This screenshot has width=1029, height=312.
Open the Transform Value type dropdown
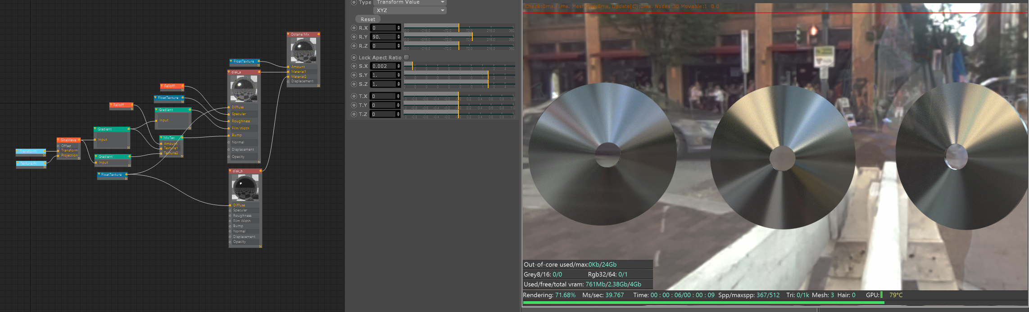tap(410, 2)
